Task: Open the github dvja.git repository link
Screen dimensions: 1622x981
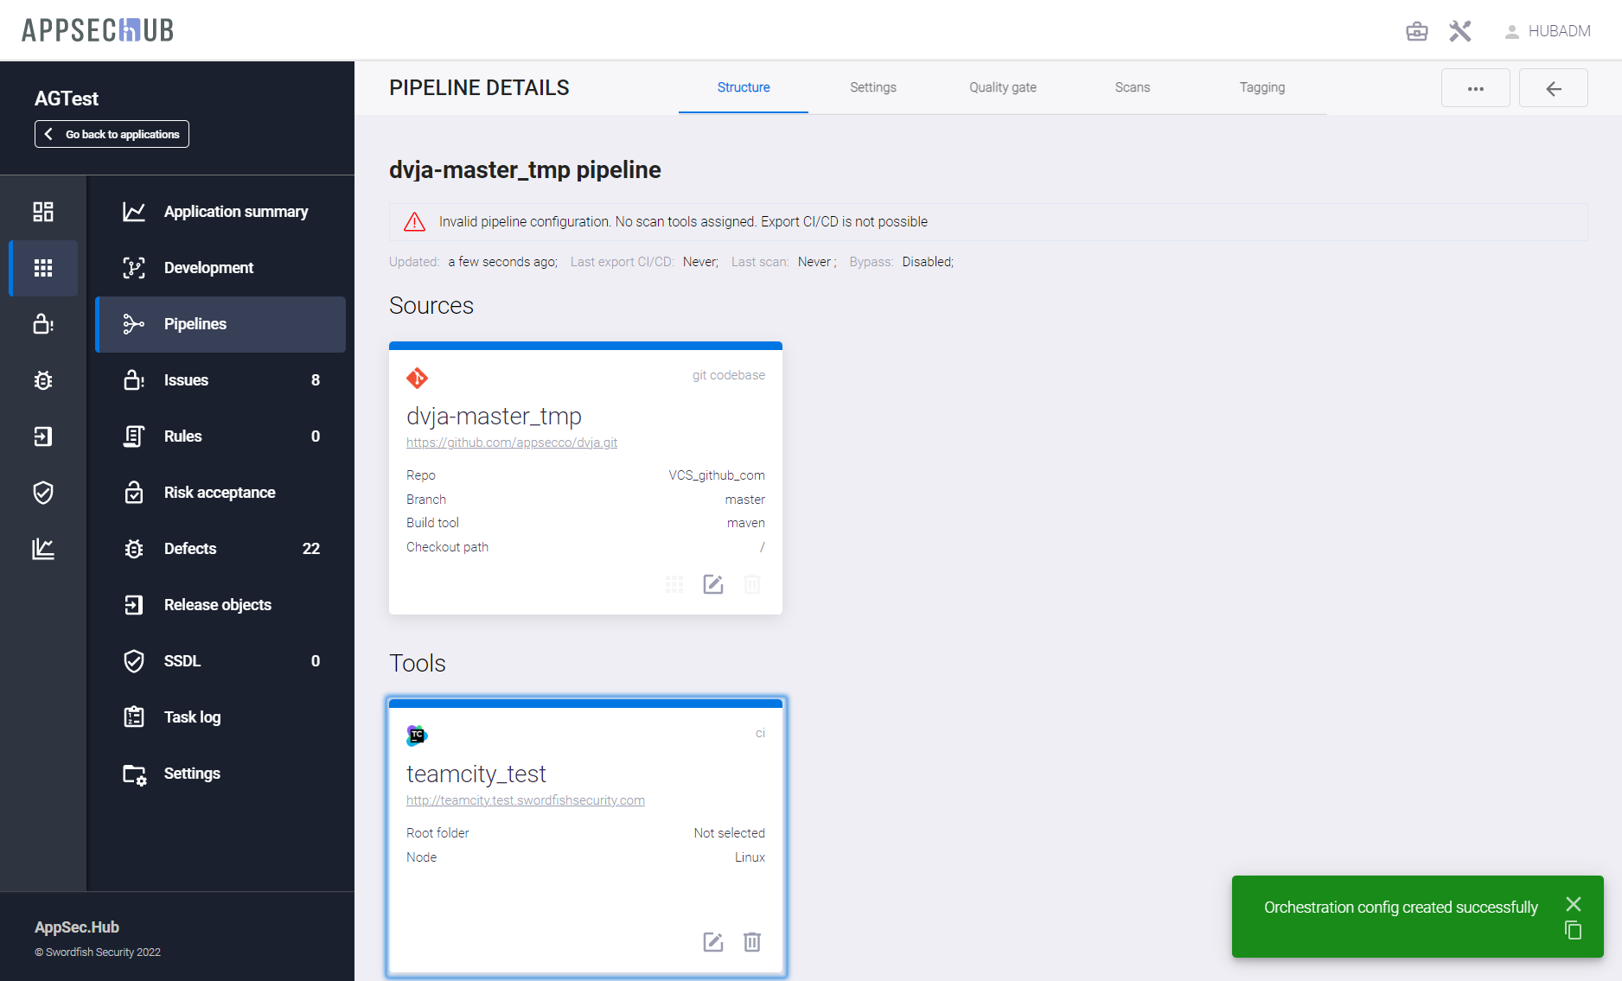Action: 512,443
